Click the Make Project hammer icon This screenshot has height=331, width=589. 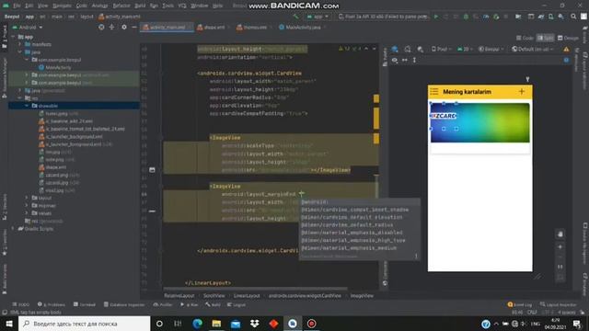295,17
